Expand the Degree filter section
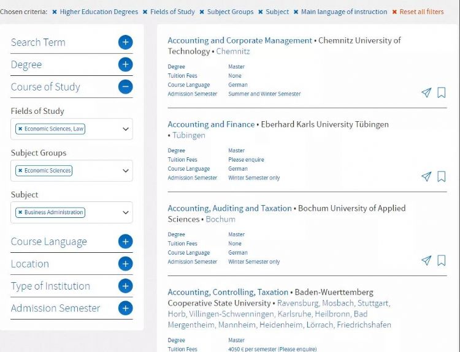Image resolution: width=460 pixels, height=352 pixels. tap(125, 64)
